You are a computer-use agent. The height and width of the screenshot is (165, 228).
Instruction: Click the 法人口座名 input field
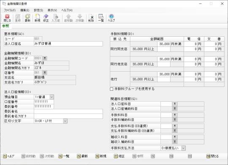[68, 43]
